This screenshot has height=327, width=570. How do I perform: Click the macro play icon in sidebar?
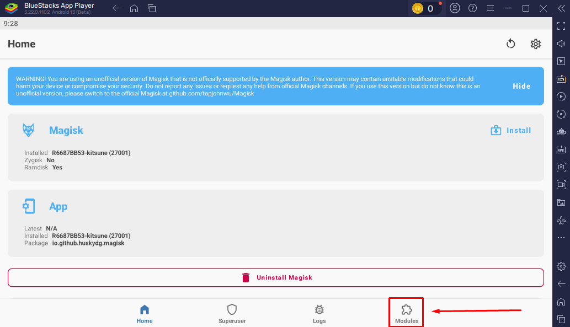(x=561, y=97)
